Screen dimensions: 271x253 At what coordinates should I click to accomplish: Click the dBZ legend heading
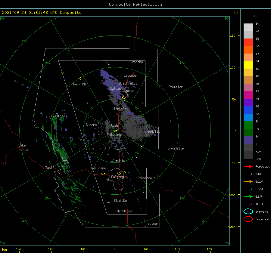(x=255, y=16)
